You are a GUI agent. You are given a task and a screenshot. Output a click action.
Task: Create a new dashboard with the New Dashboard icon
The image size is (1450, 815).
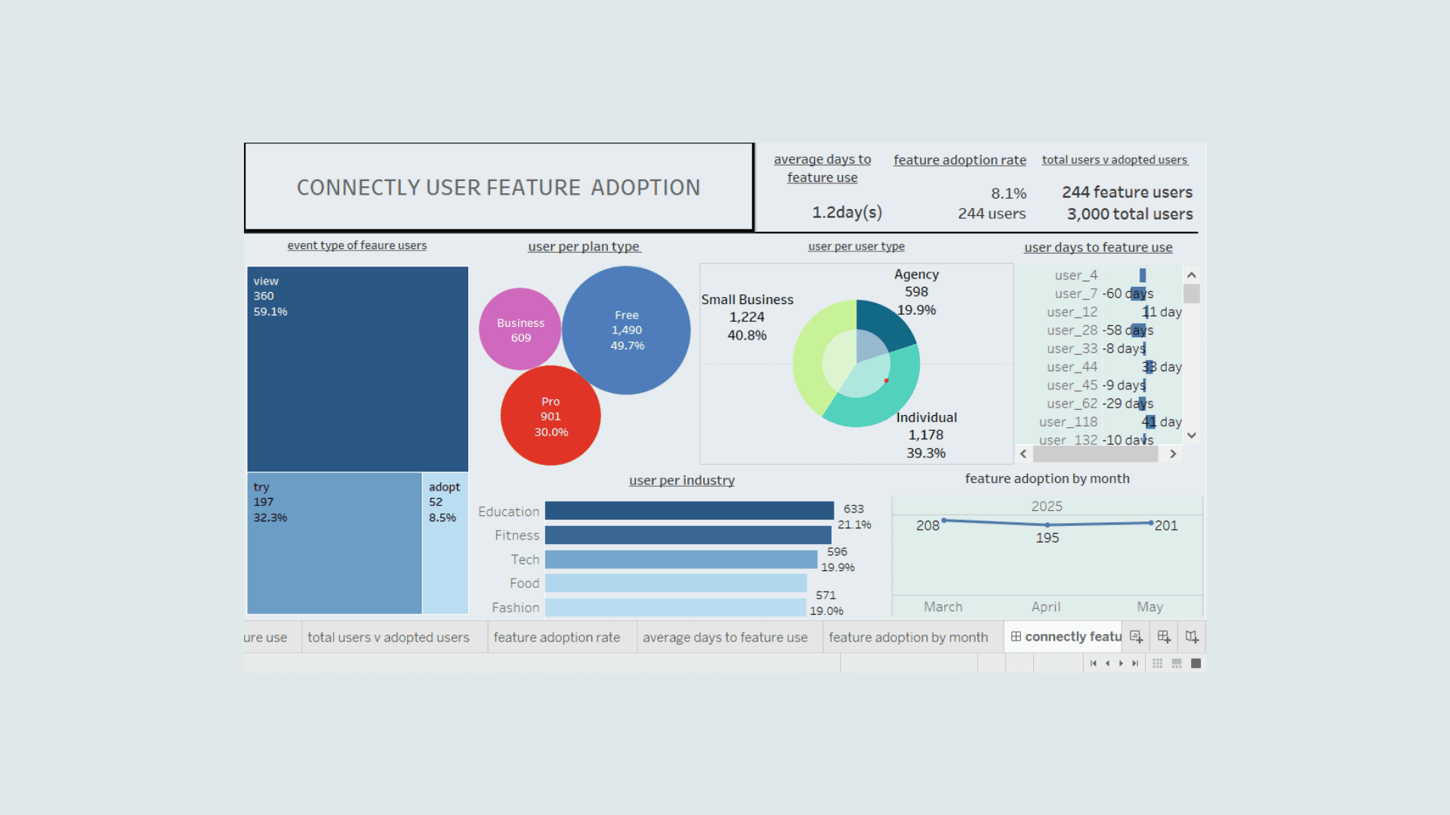(1163, 636)
